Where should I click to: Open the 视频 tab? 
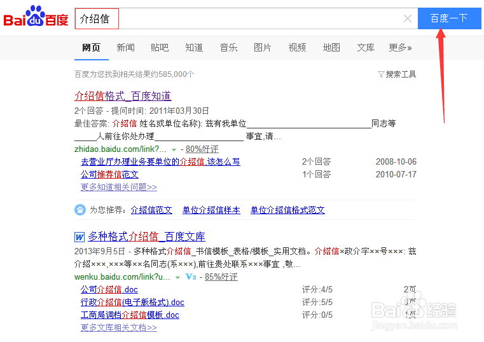pyautogui.click(x=297, y=48)
